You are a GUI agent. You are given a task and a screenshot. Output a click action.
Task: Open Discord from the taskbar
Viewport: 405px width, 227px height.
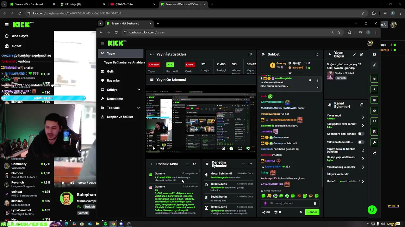tap(121, 224)
